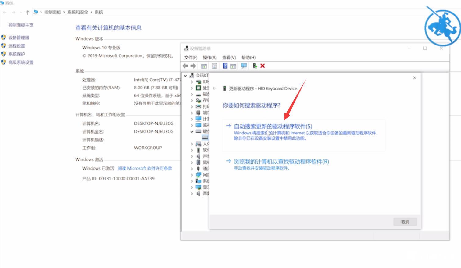Click Back arrow in Device Manager toolbar

pyautogui.click(x=185, y=66)
